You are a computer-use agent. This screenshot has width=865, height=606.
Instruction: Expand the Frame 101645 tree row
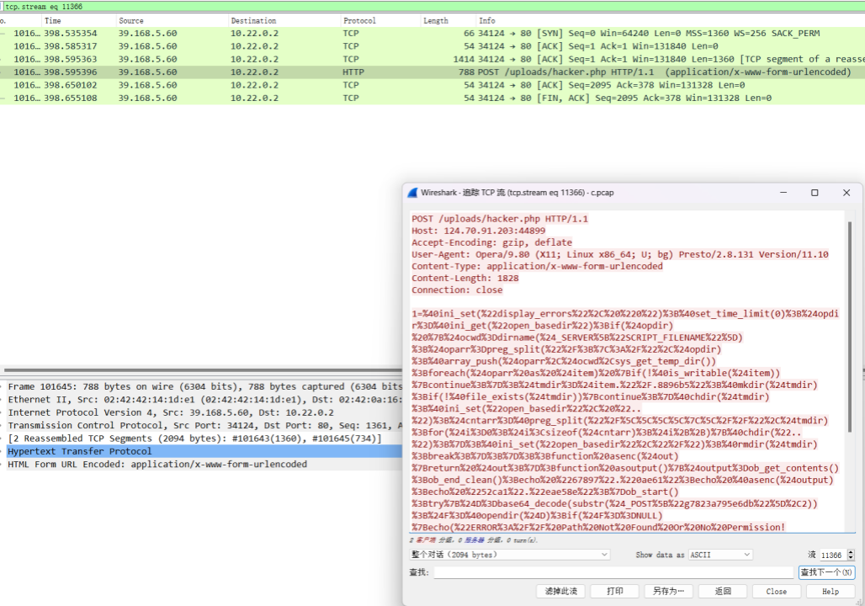3,387
